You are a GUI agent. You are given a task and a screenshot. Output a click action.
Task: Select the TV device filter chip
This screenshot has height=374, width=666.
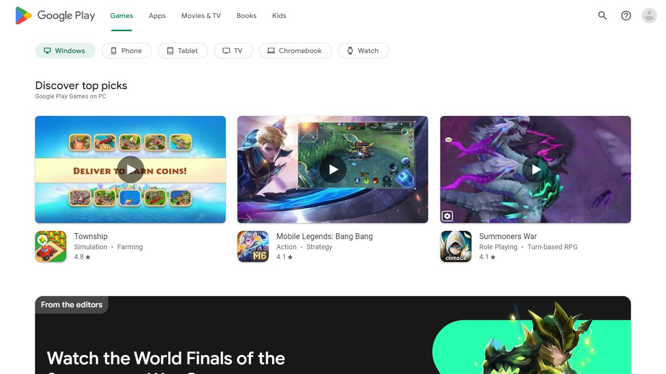[234, 51]
